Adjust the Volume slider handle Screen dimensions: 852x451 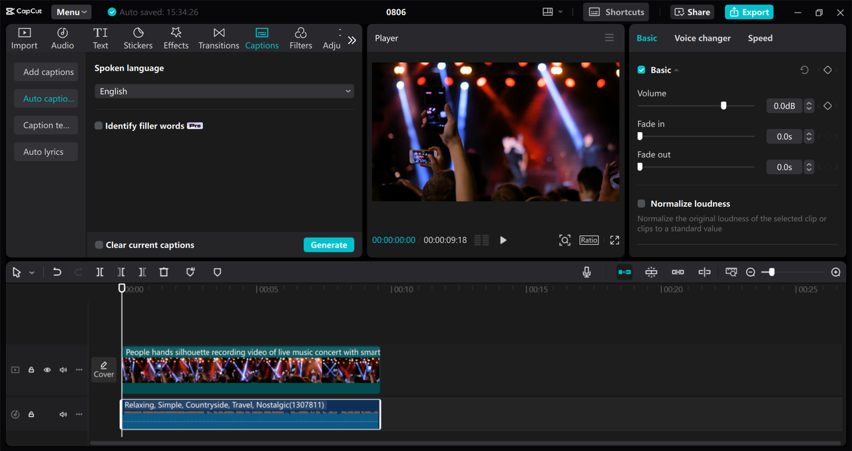pos(724,105)
